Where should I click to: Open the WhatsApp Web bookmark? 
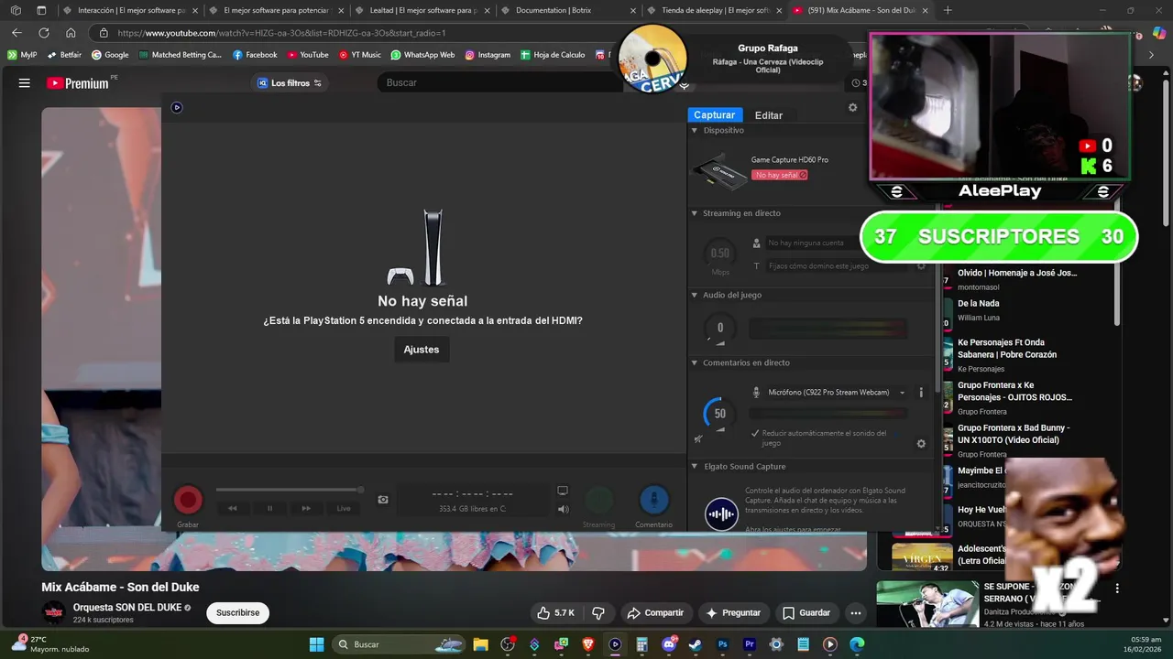[422, 55]
